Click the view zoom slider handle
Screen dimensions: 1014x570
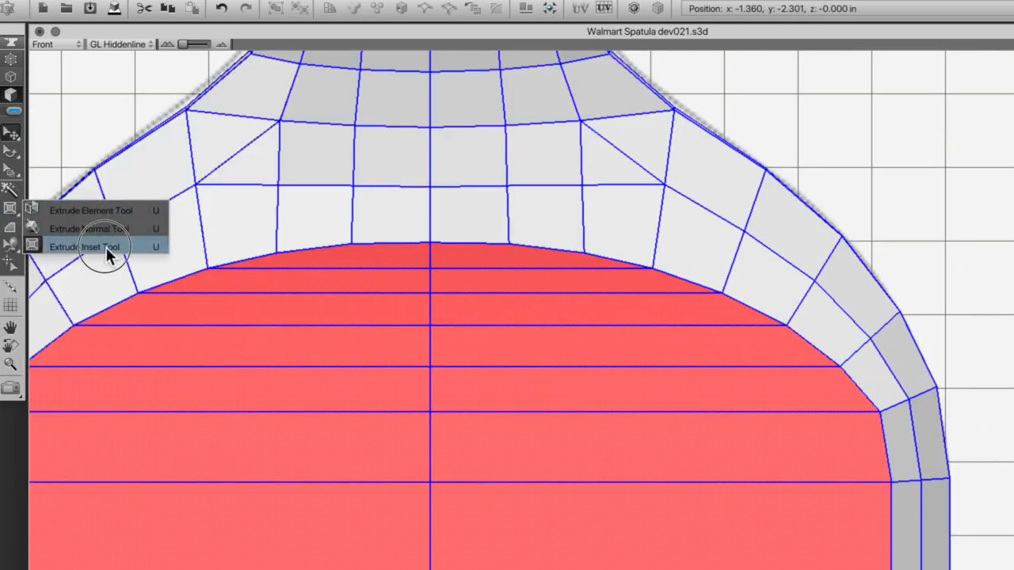(183, 44)
